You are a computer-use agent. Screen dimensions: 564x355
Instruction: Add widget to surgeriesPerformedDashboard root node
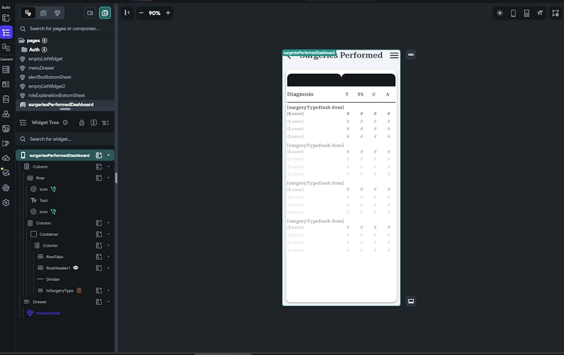[99, 155]
